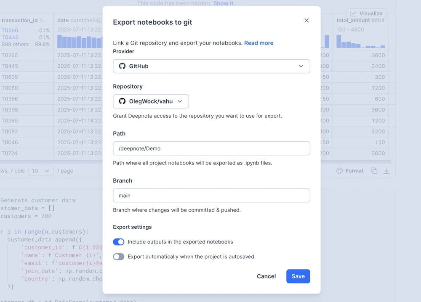The image size is (421, 302).
Task: Click the copy table icon
Action: coord(374,171)
